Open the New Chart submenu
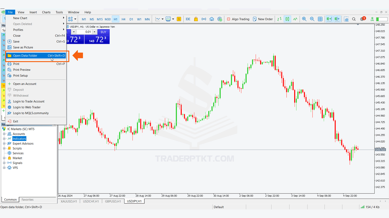This screenshot has height=218, width=389. pyautogui.click(x=36, y=18)
